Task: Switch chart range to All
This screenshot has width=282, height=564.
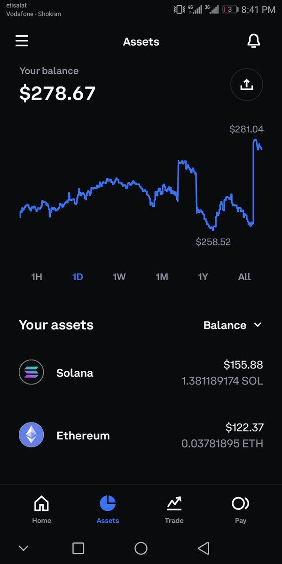Action: 244,277
